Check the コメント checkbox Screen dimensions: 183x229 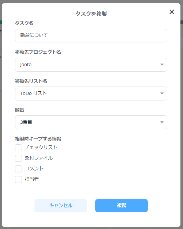(18, 169)
